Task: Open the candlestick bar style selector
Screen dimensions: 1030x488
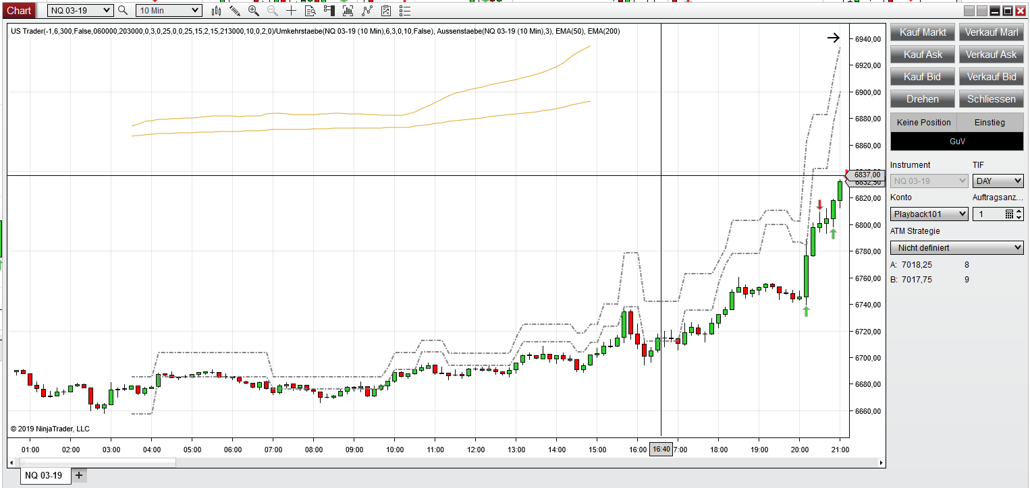Action: pyautogui.click(x=217, y=11)
